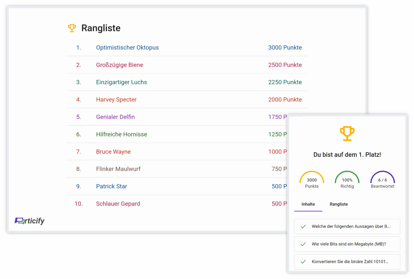
Task: Select Harvey Specter leaderboard entry
Action: (x=116, y=100)
